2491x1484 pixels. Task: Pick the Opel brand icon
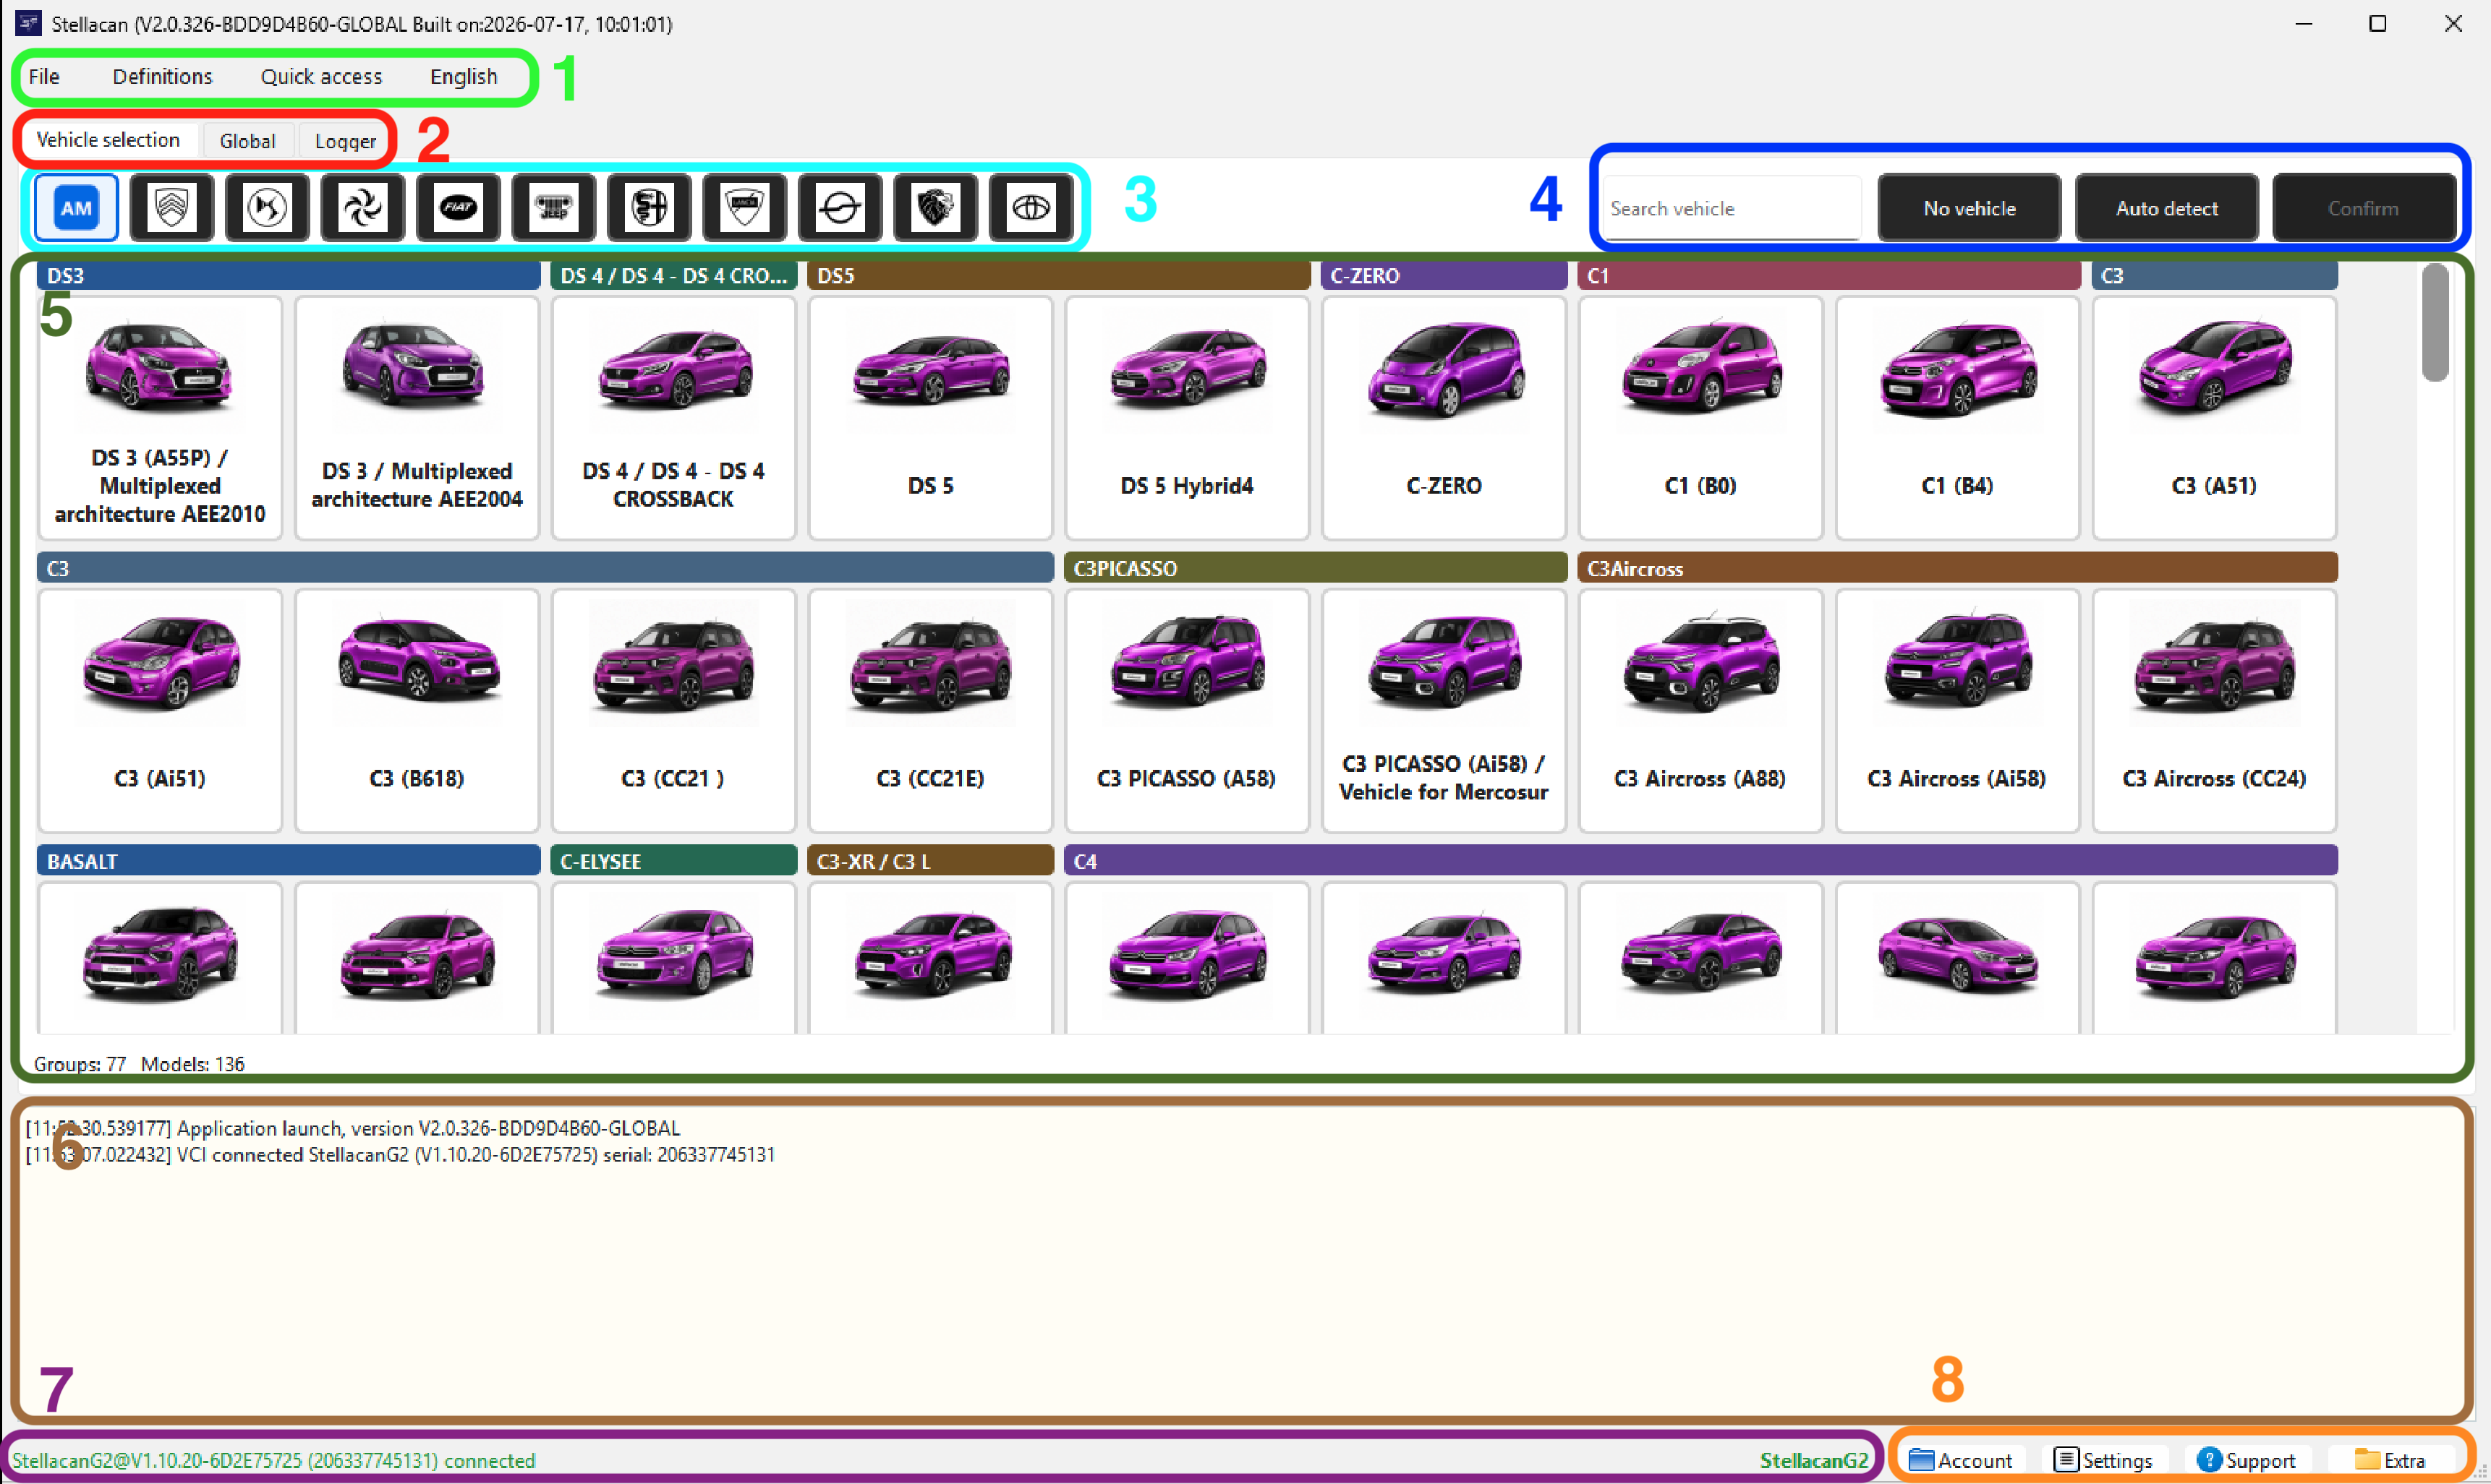pyautogui.click(x=840, y=208)
